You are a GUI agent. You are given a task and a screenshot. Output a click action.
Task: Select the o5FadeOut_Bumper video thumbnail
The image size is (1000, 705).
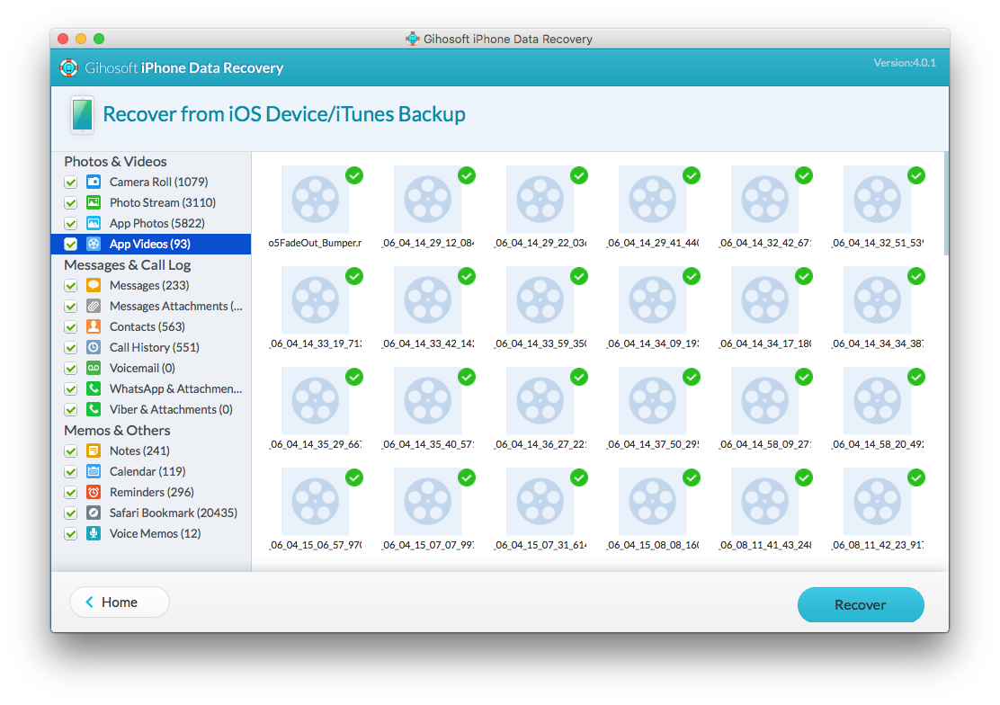[x=315, y=199]
